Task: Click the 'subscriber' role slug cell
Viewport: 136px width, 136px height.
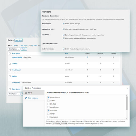Action: (x=69, y=83)
